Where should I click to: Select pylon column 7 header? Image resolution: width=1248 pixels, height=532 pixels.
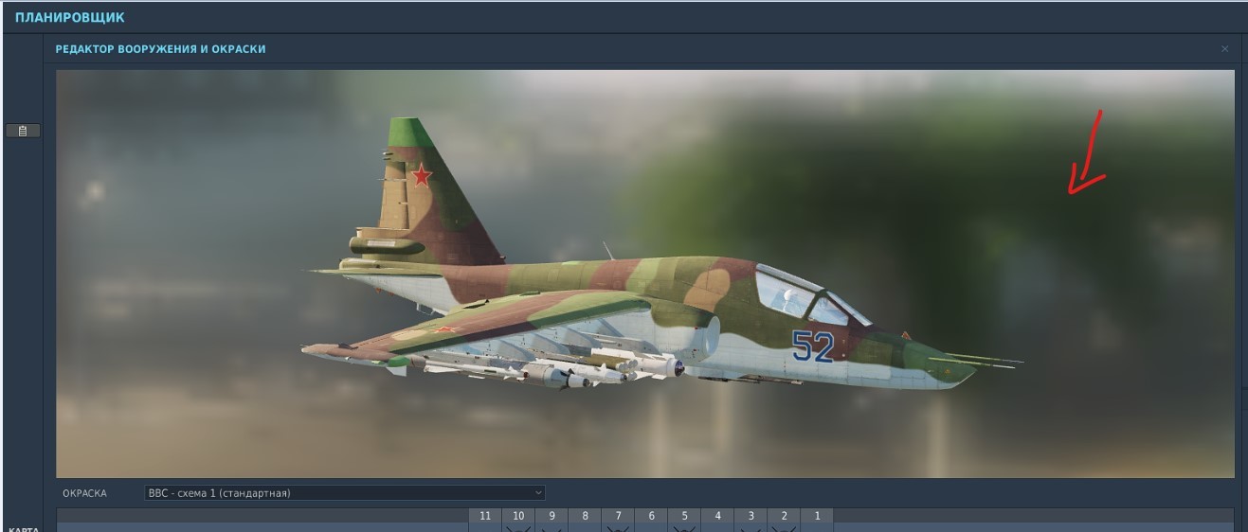(x=618, y=516)
